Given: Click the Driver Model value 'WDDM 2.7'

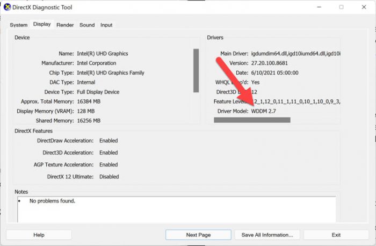Looking at the screenshot, I should pyautogui.click(x=263, y=111).
